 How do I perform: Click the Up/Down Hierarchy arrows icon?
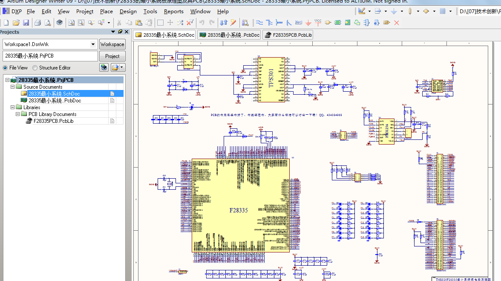(223, 23)
